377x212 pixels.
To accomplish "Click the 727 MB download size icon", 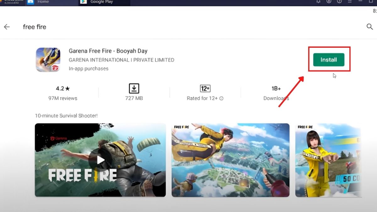I will tap(134, 88).
